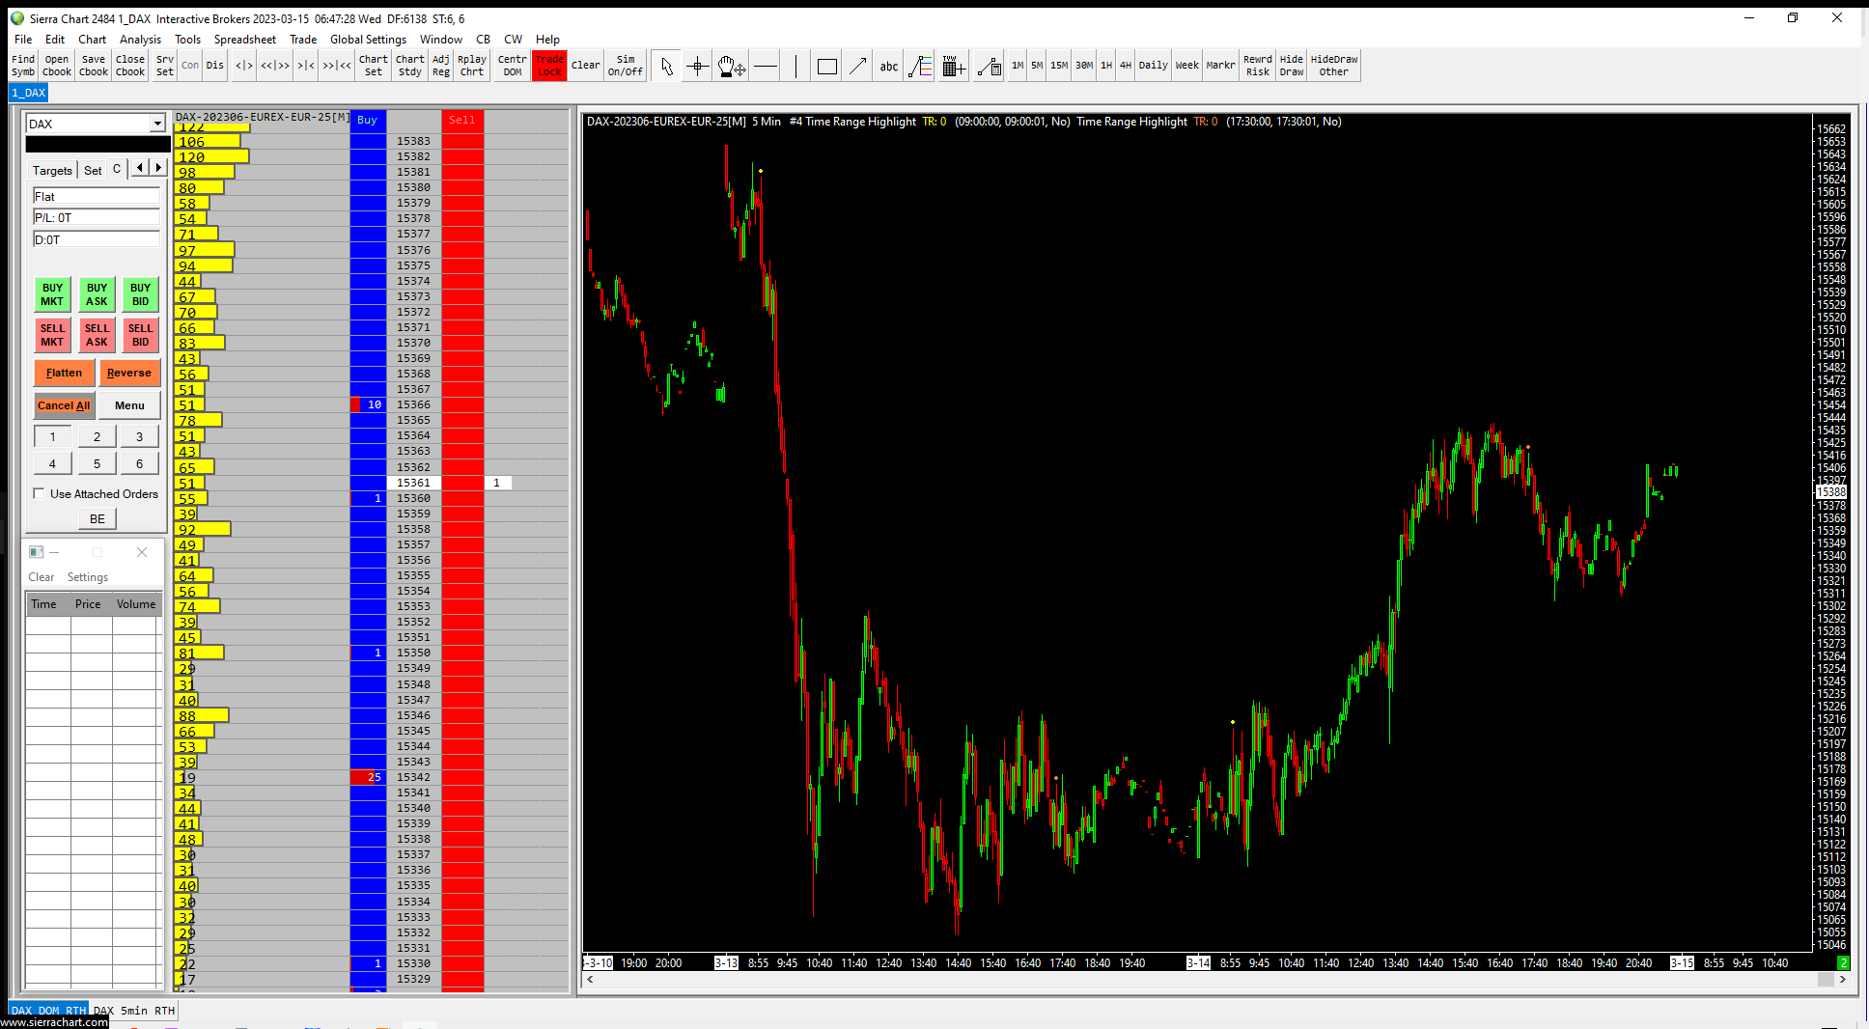Click the Clear toolbar button
Viewport: 1869px width, 1029px height.
click(x=586, y=66)
